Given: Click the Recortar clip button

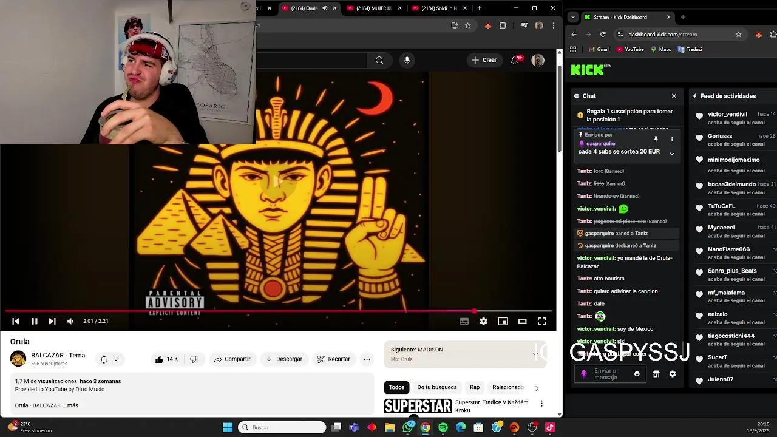Looking at the screenshot, I should pyautogui.click(x=333, y=359).
